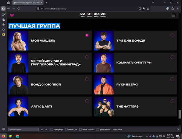Screen dimensions: 182x139
Task: Close the Номинанты Премии МУЗ-ТВ tab
Action: 41,3
